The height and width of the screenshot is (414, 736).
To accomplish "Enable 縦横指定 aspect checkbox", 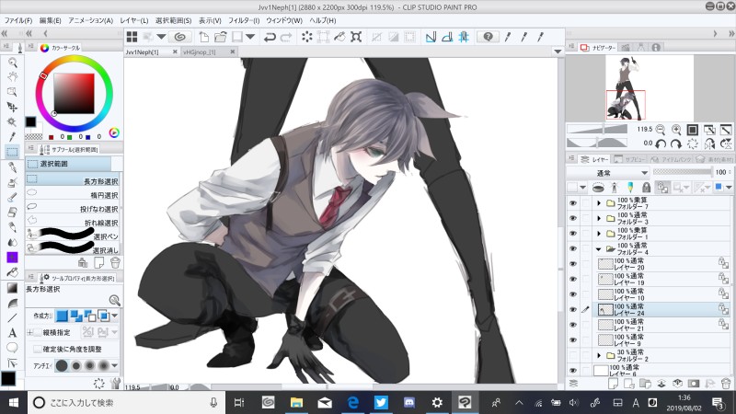I will pyautogui.click(x=37, y=332).
